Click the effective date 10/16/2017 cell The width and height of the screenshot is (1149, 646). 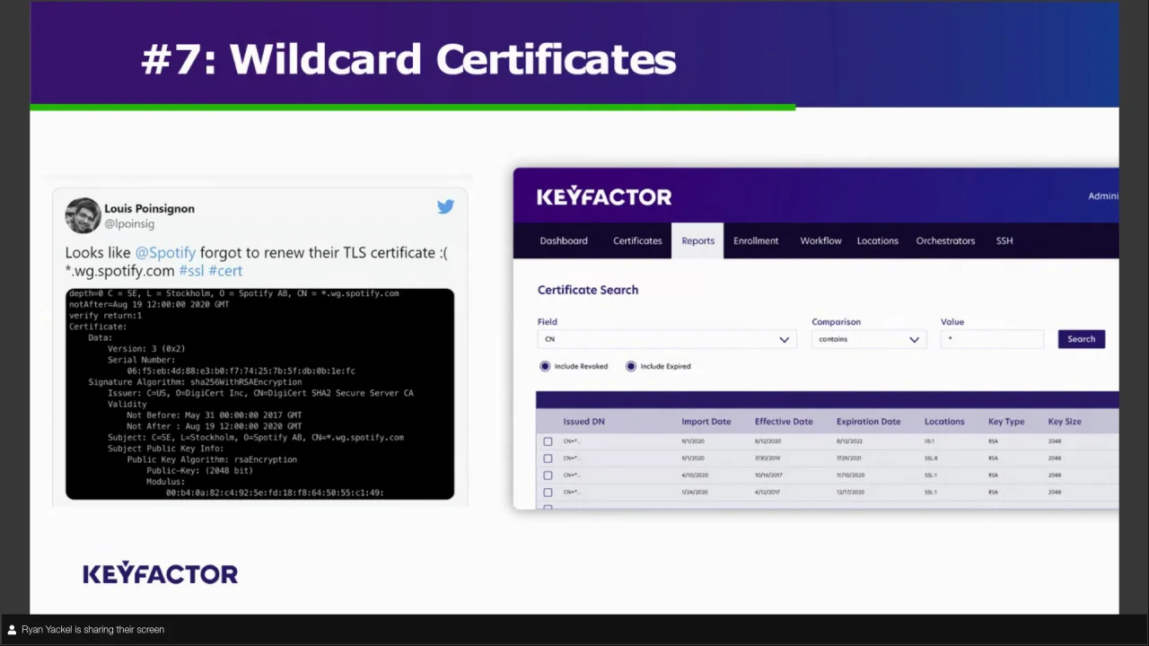pos(769,476)
